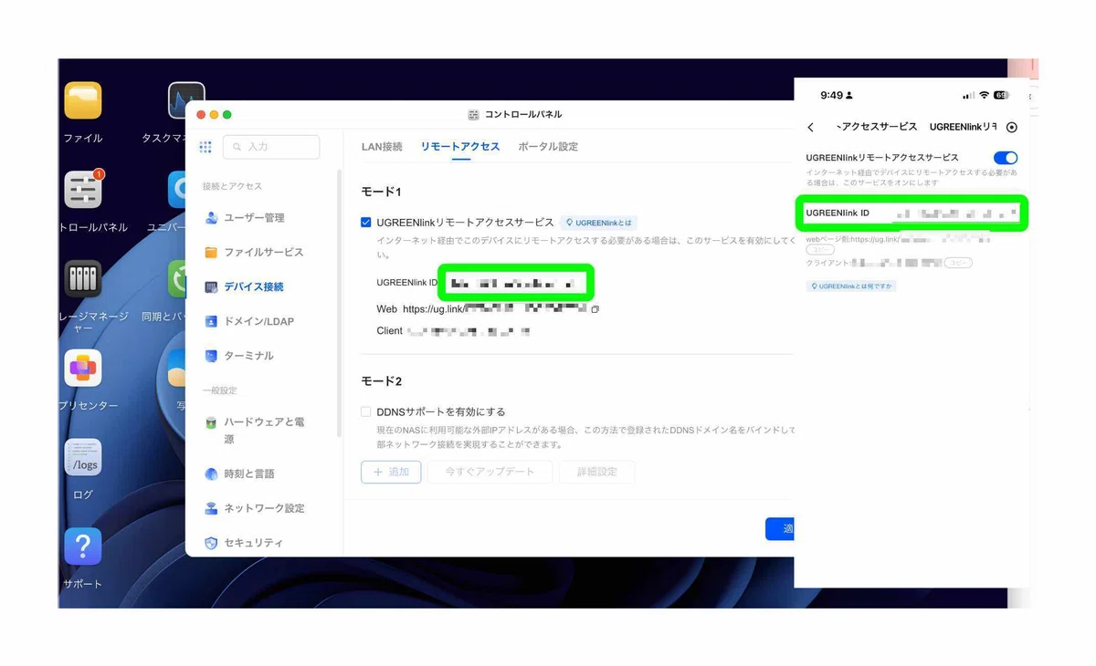Click the UGREENlinkとは help link
This screenshot has height=666, width=1096.
(x=599, y=223)
